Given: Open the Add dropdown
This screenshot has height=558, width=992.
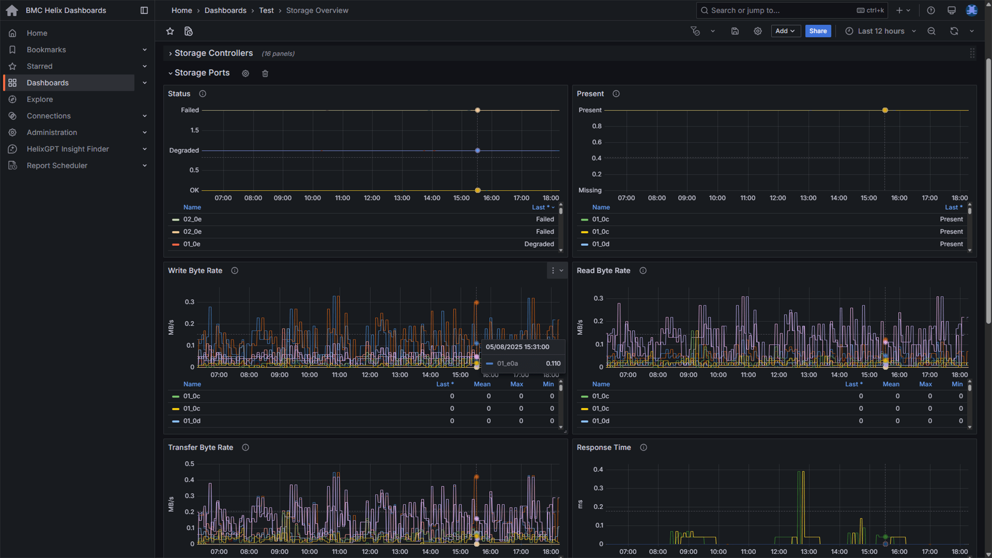Looking at the screenshot, I should pos(785,32).
